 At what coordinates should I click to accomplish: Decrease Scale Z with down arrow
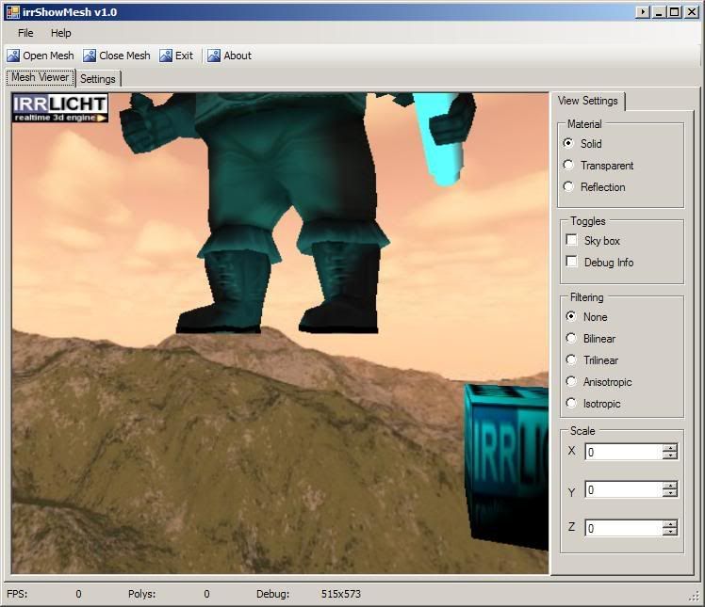670,531
